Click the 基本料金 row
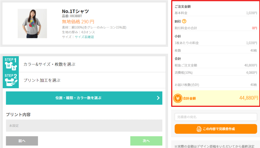 pos(216,13)
